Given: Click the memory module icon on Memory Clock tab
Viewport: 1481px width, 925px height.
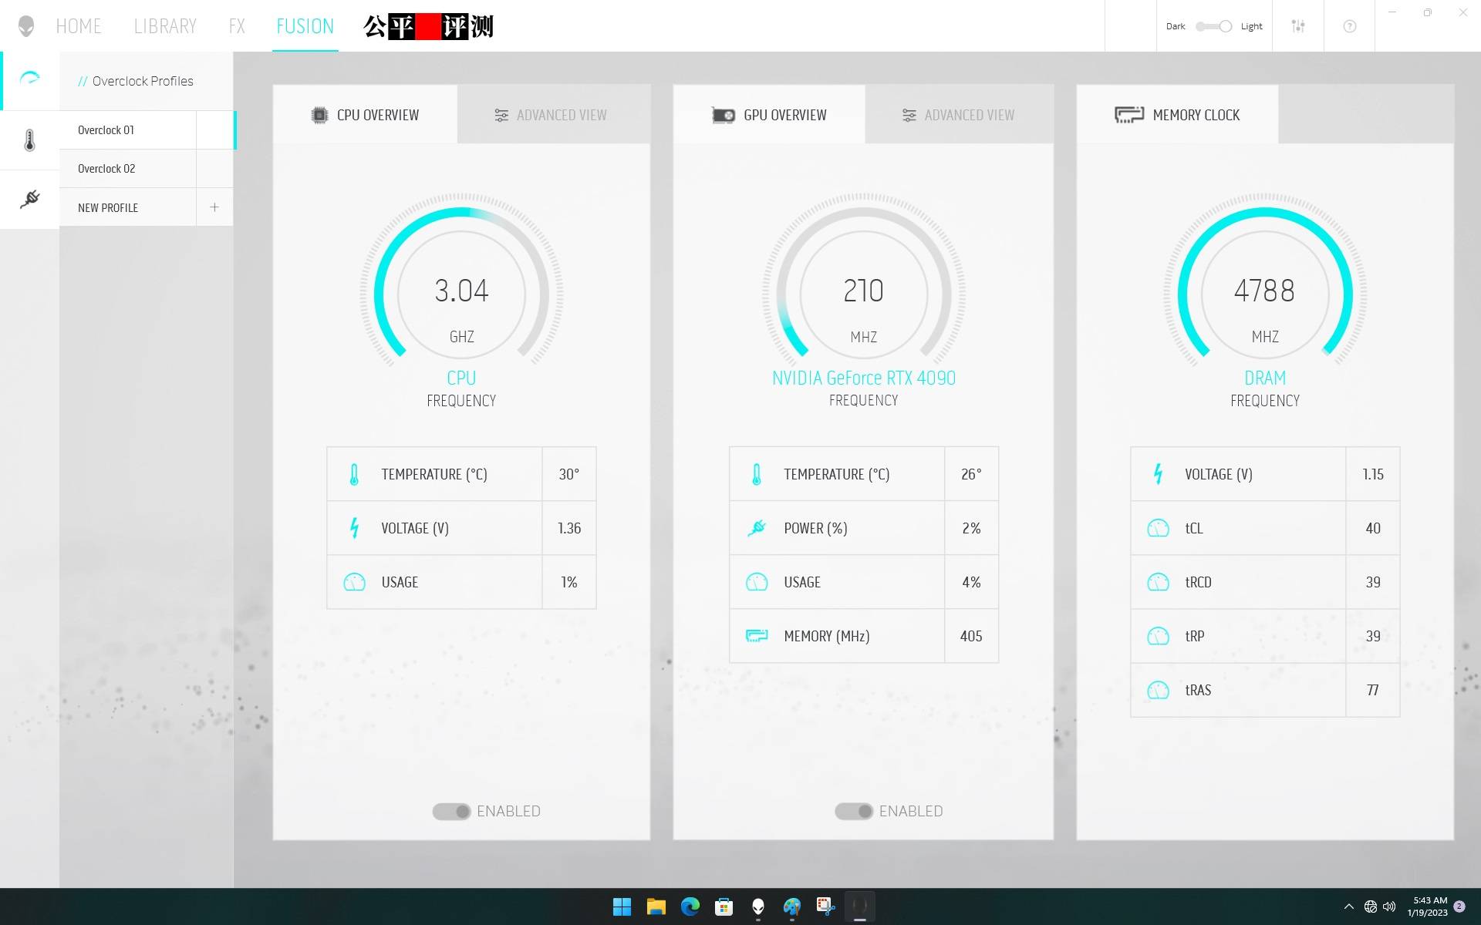Looking at the screenshot, I should (1129, 114).
